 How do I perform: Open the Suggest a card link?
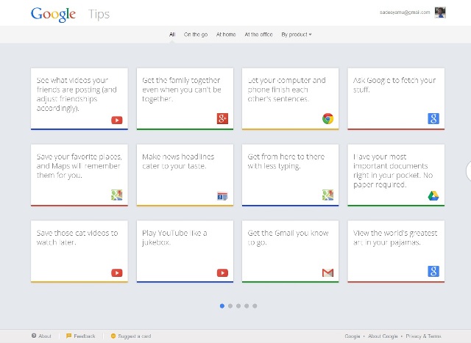pos(134,336)
